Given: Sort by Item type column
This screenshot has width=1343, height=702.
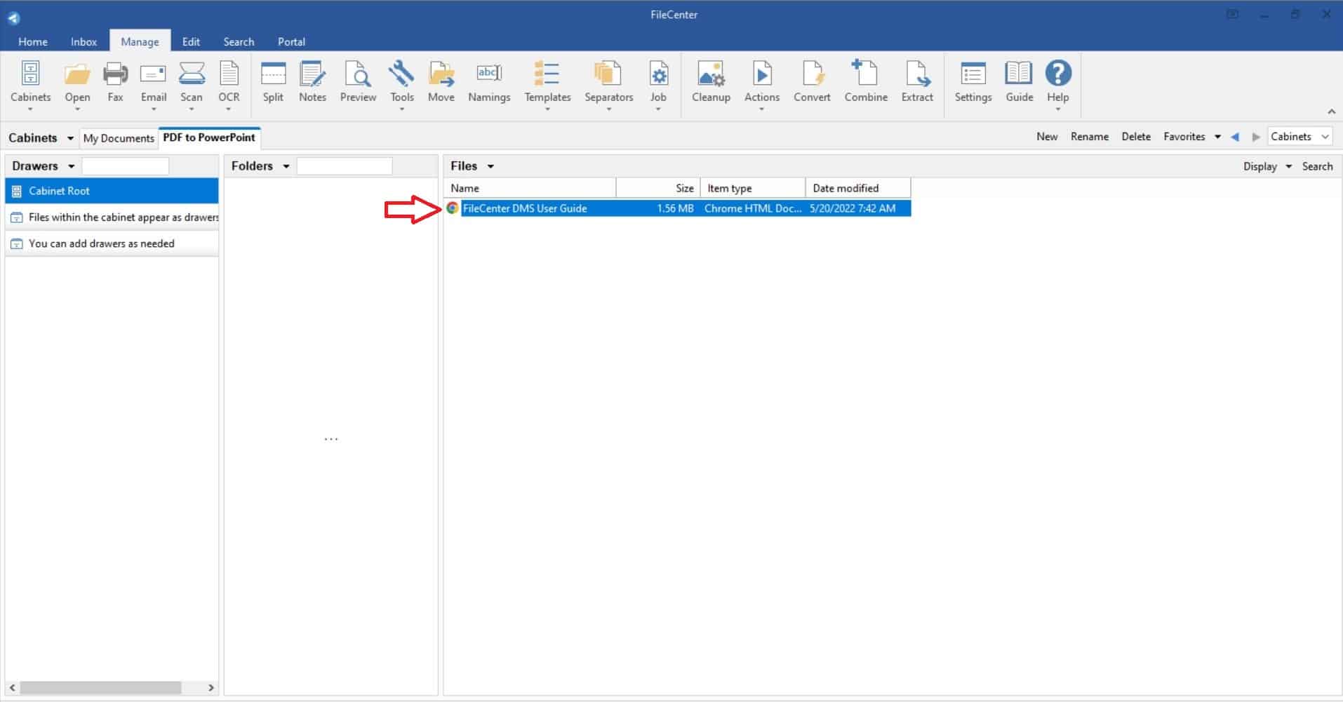Looking at the screenshot, I should [x=753, y=188].
